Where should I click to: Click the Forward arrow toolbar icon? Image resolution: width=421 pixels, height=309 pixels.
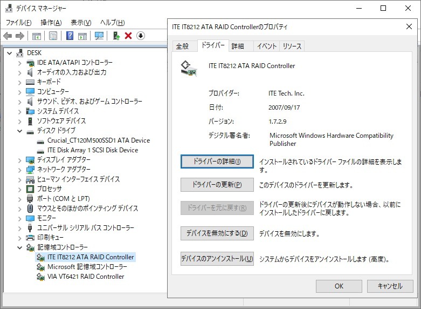click(x=20, y=36)
